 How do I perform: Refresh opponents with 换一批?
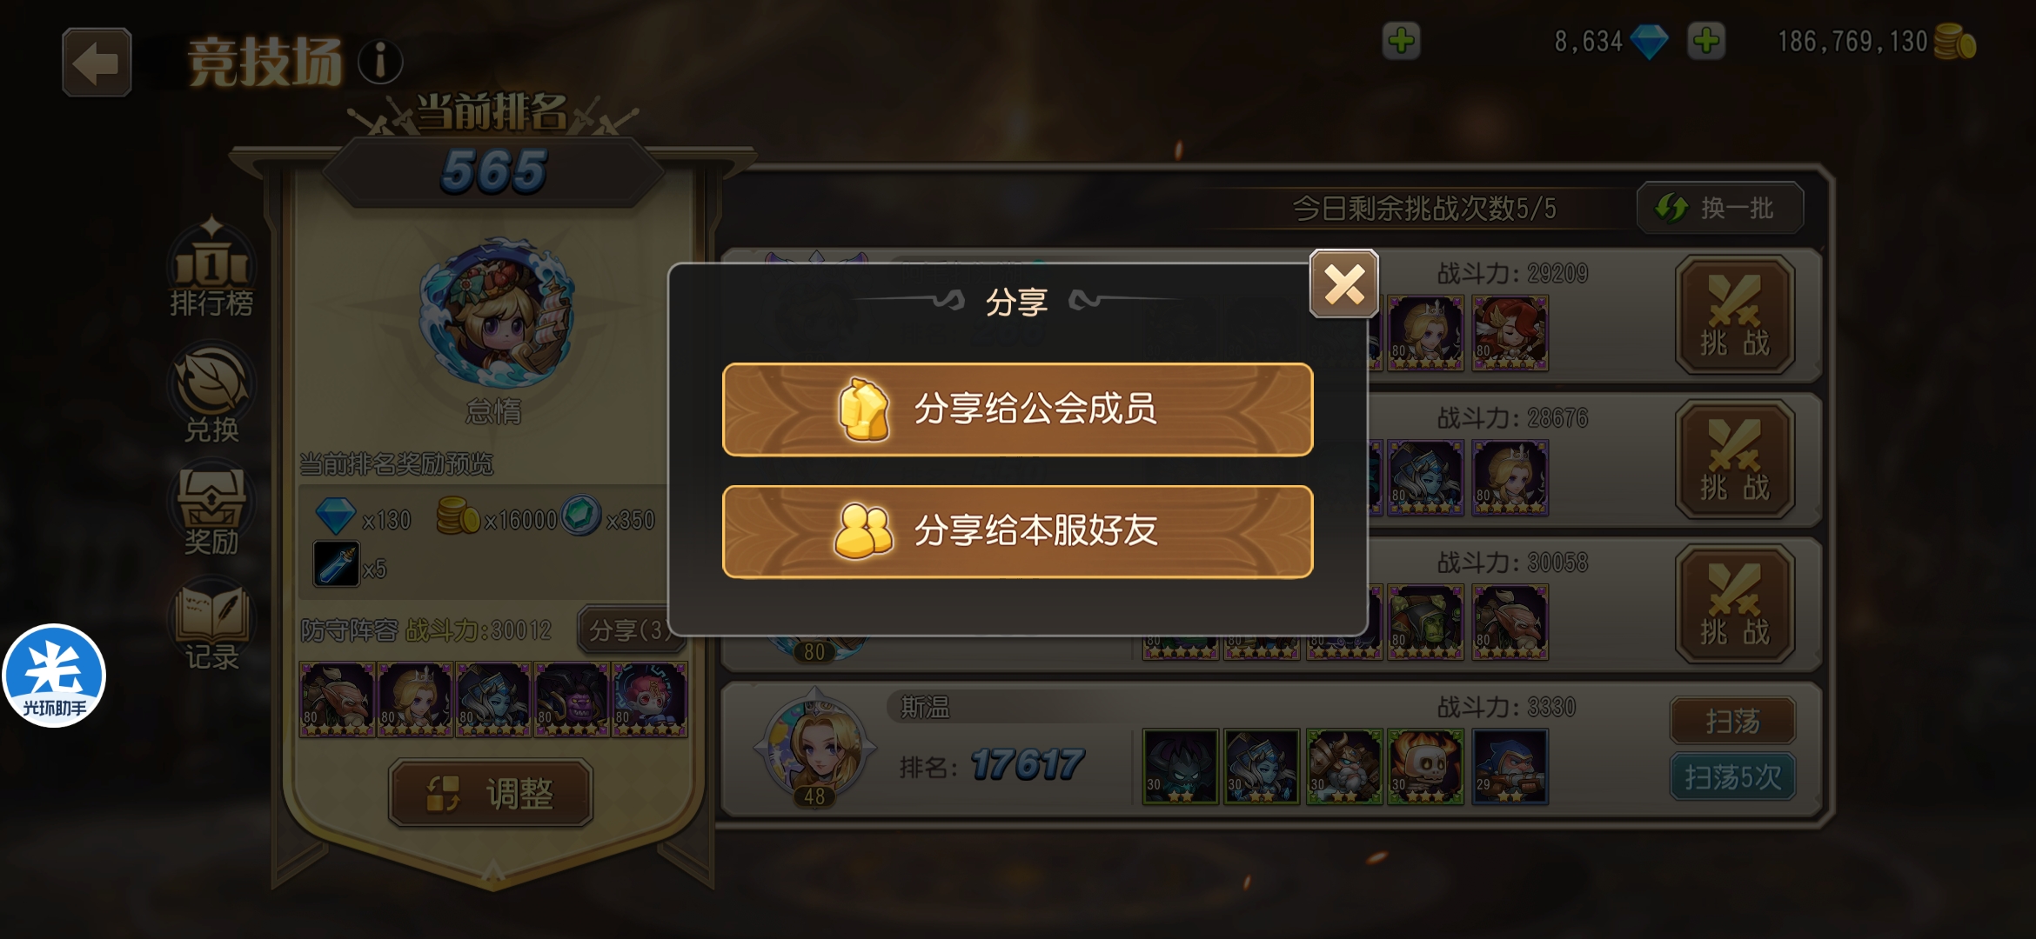(1719, 208)
